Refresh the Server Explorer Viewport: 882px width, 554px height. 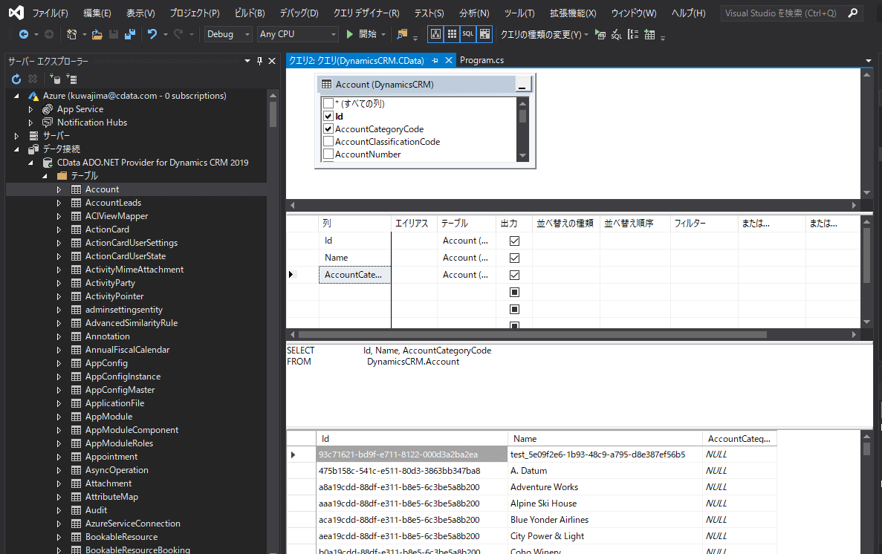[x=16, y=79]
